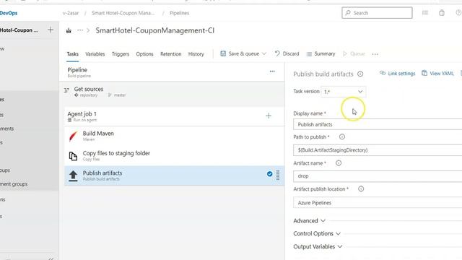Show info for Path to publish
Image resolution: width=462 pixels, height=260 pixels.
pos(341,136)
